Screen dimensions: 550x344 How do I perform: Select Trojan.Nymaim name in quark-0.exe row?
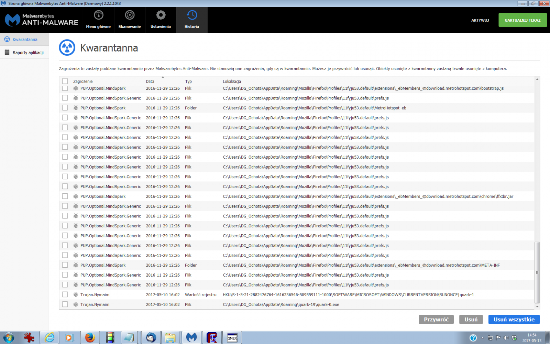(95, 304)
